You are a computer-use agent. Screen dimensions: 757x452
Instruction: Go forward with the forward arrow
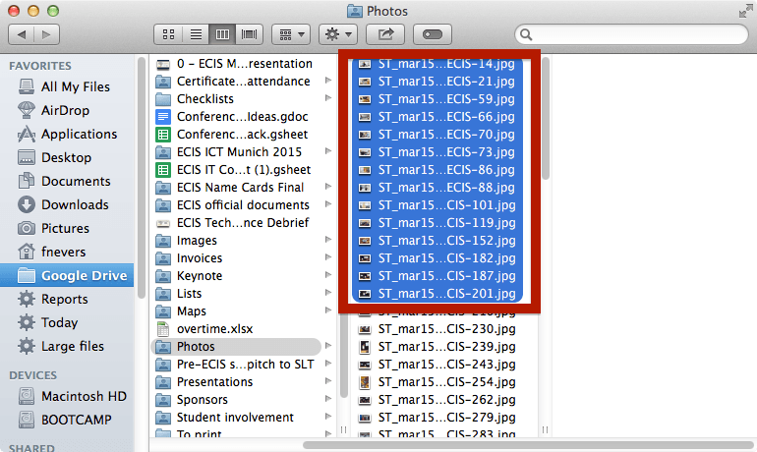[x=47, y=34]
